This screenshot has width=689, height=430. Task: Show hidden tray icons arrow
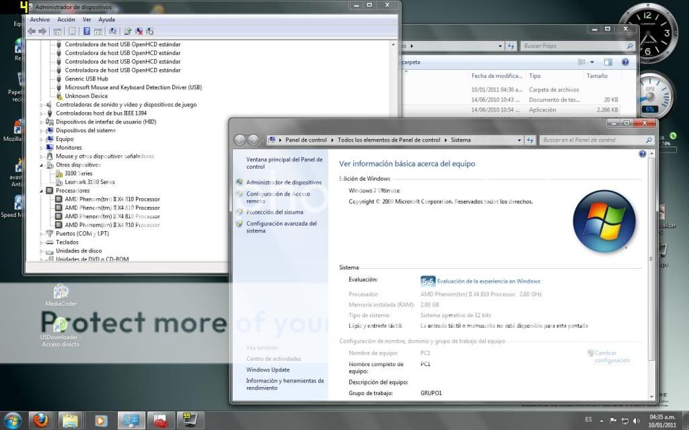(602, 421)
